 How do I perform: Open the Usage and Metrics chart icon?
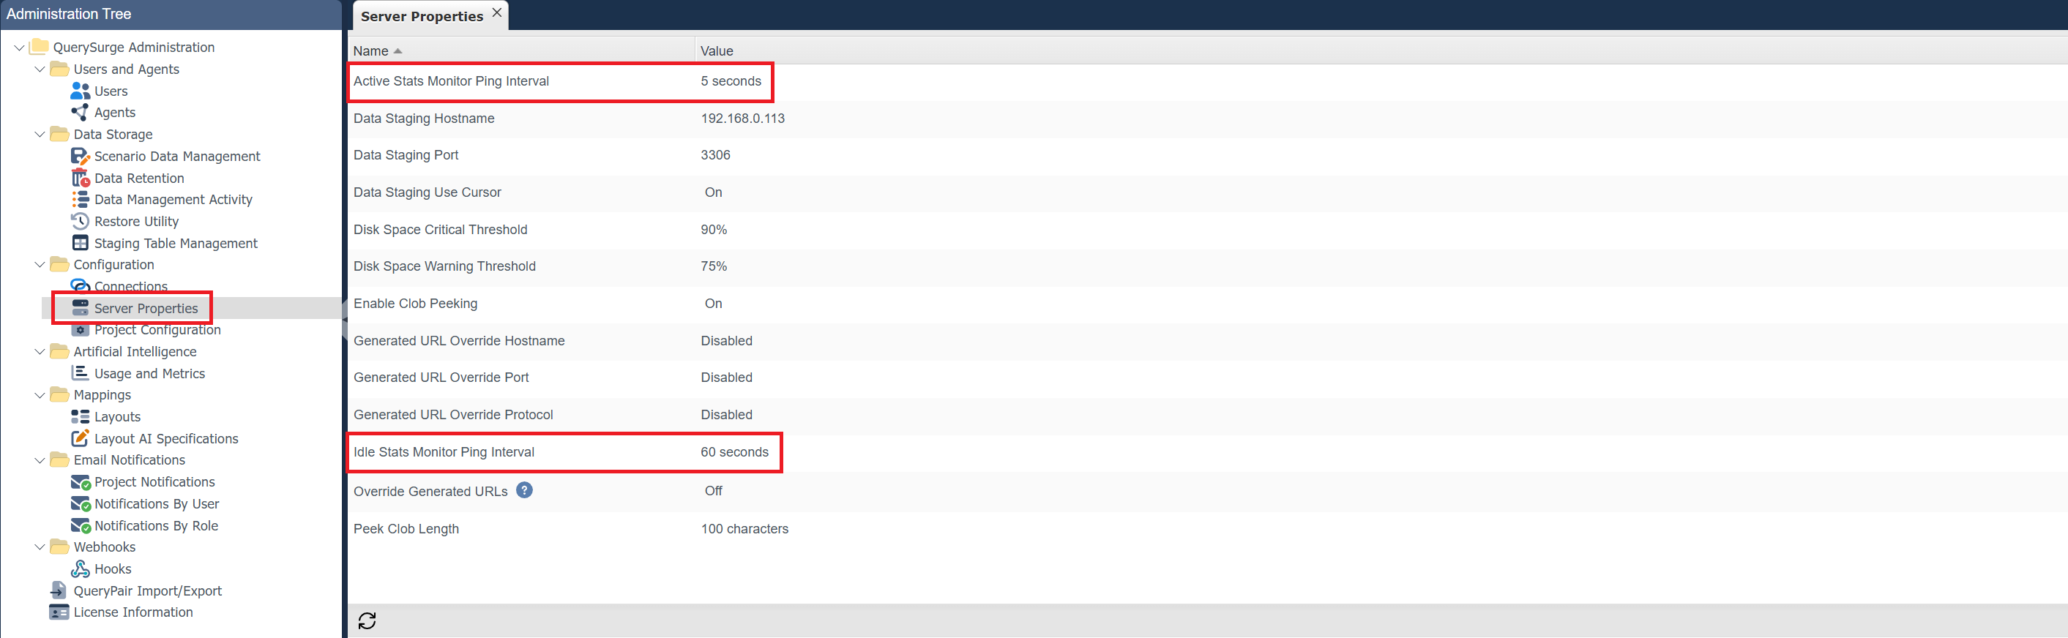[x=81, y=372]
